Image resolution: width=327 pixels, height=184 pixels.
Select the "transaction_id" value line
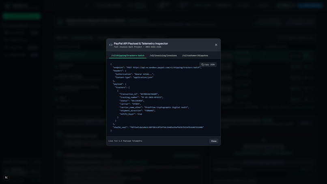click(139, 94)
